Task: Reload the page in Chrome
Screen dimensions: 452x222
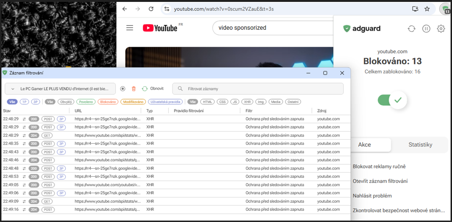Action: coord(151,9)
